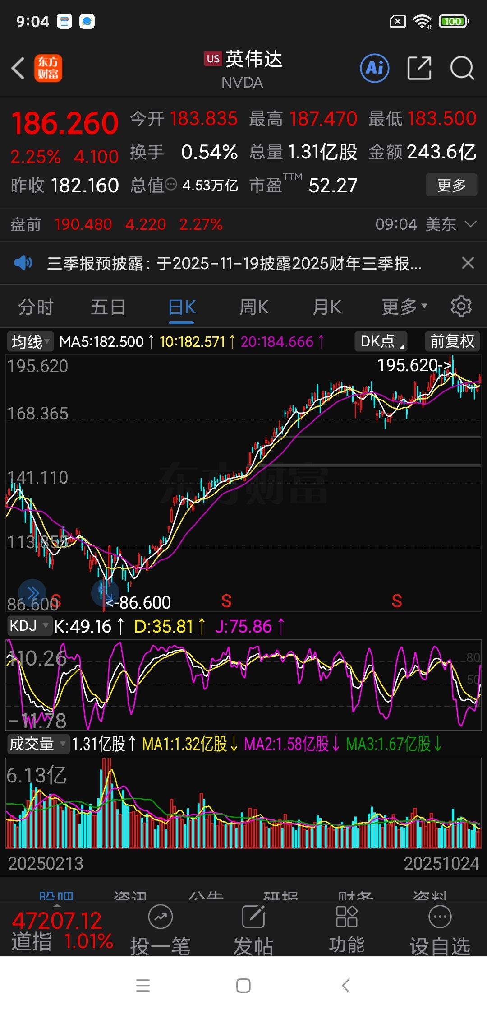487x1015 pixels.
Task: Switch to the 分时 tab
Action: click(x=36, y=307)
